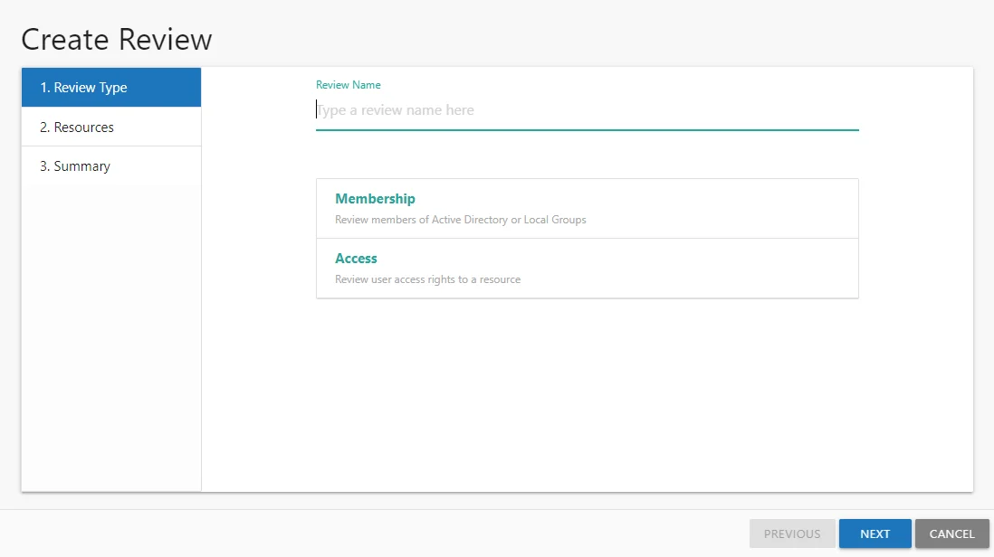This screenshot has height=557, width=994.
Task: Click 'Review user access rights' description
Action: (427, 279)
